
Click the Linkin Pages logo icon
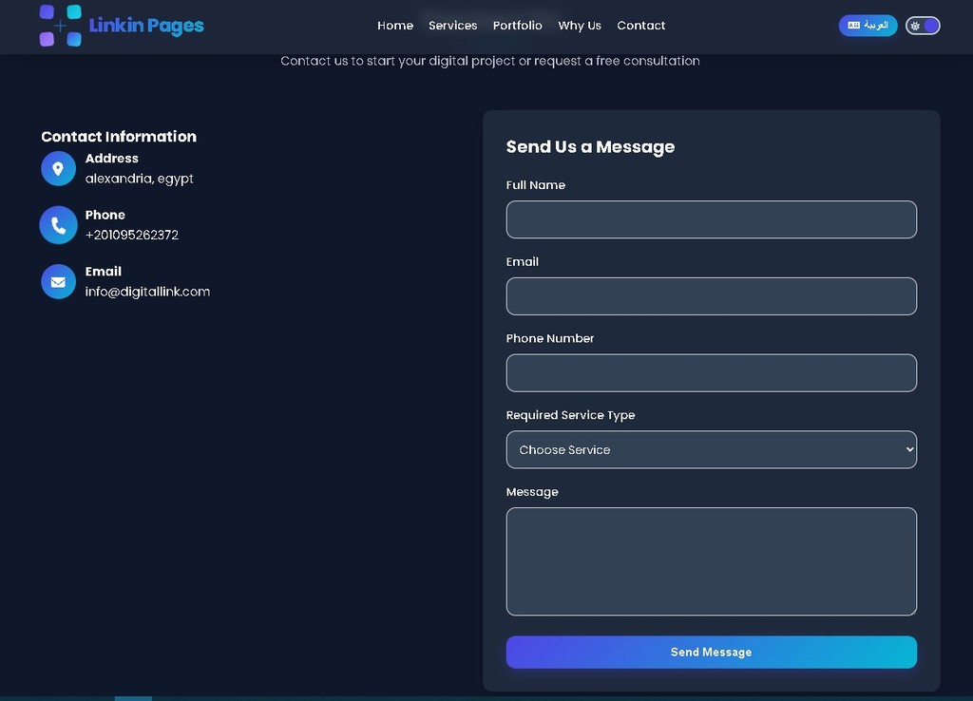coord(60,26)
